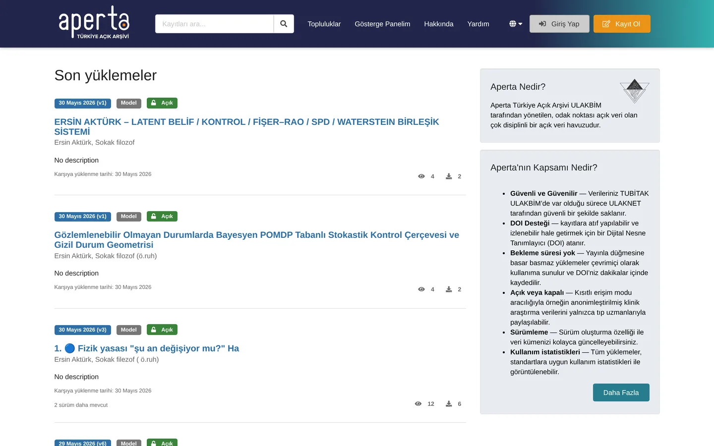
Task: Click the 30 Mayıs 2026 (v3) date badge
Action: pyautogui.click(x=83, y=330)
